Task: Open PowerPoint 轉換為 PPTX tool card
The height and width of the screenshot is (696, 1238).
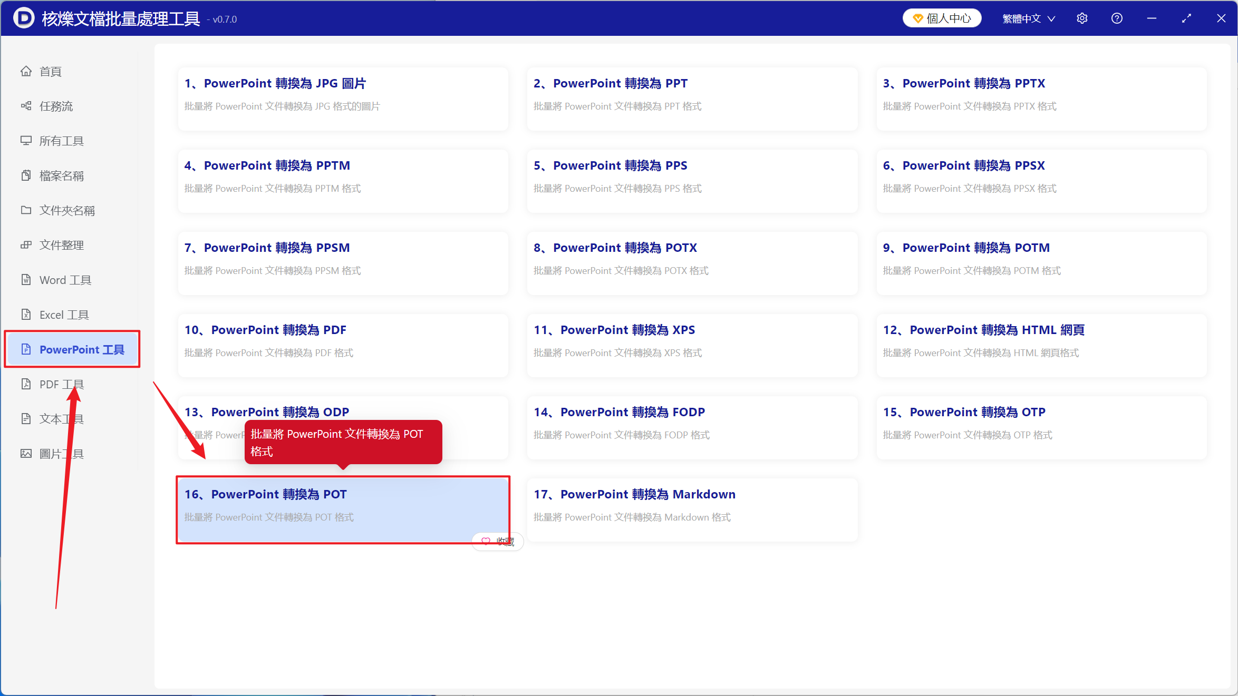Action: [x=1041, y=99]
